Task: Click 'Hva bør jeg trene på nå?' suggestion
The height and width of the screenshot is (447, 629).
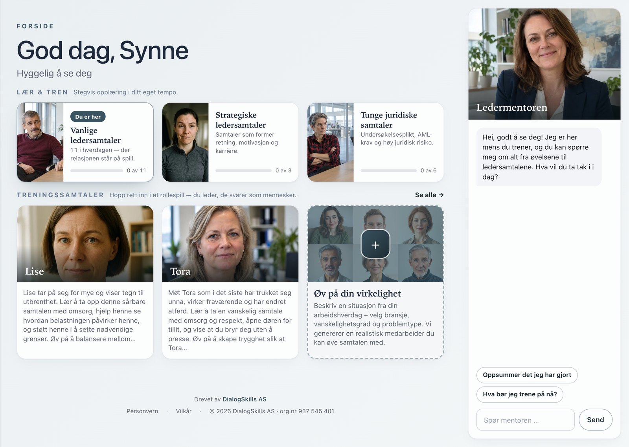Action: click(520, 394)
